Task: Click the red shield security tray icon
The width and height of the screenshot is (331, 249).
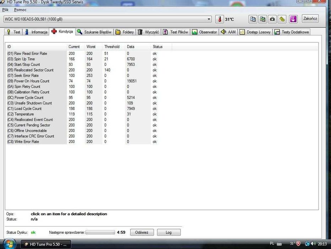Action: tap(298, 244)
